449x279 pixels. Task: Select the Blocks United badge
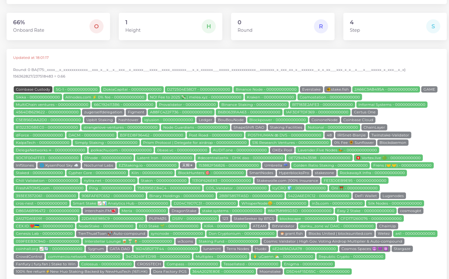340,233
